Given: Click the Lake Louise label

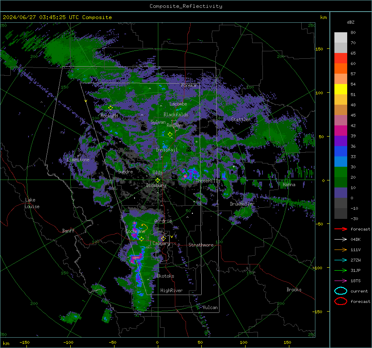Looking at the screenshot, I should pos(32,203).
